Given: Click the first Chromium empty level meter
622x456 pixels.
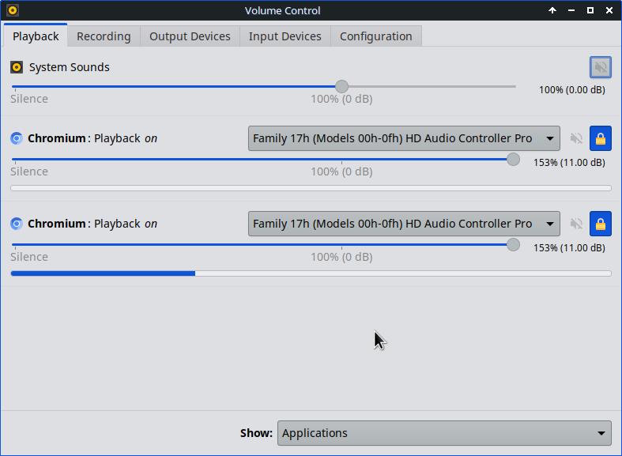Looking at the screenshot, I should (x=311, y=188).
